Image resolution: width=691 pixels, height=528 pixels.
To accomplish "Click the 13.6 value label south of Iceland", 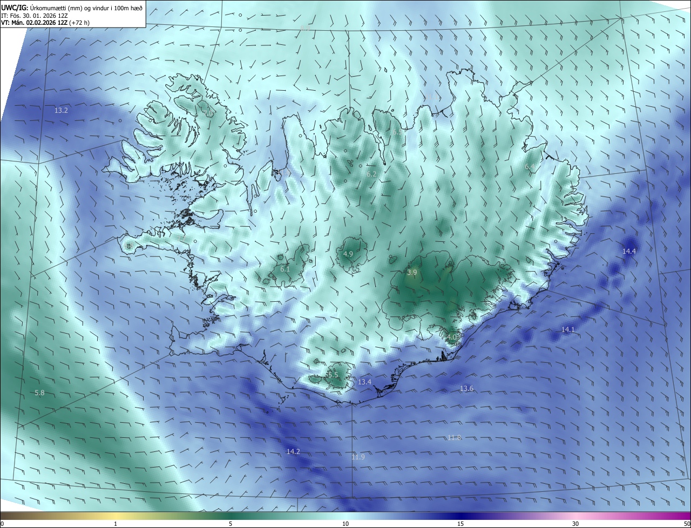I will [466, 388].
